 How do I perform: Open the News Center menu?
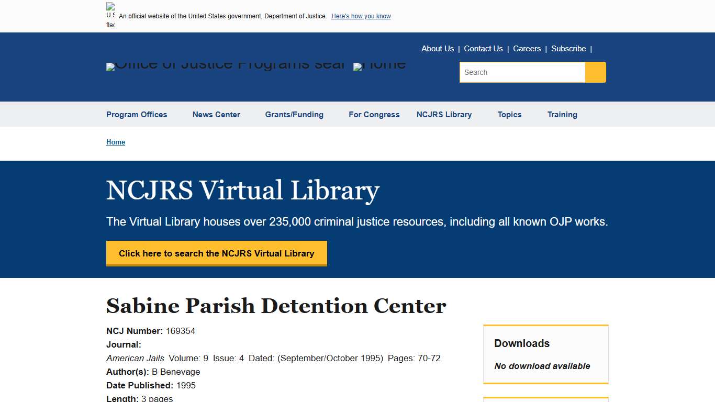coord(216,115)
